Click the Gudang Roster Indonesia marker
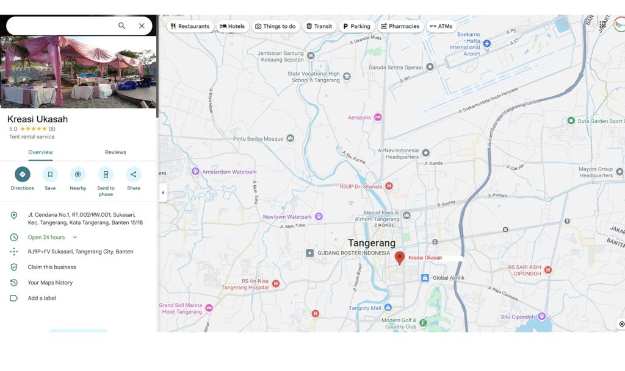Image resolution: width=625 pixels, height=371 pixels. pos(309,253)
